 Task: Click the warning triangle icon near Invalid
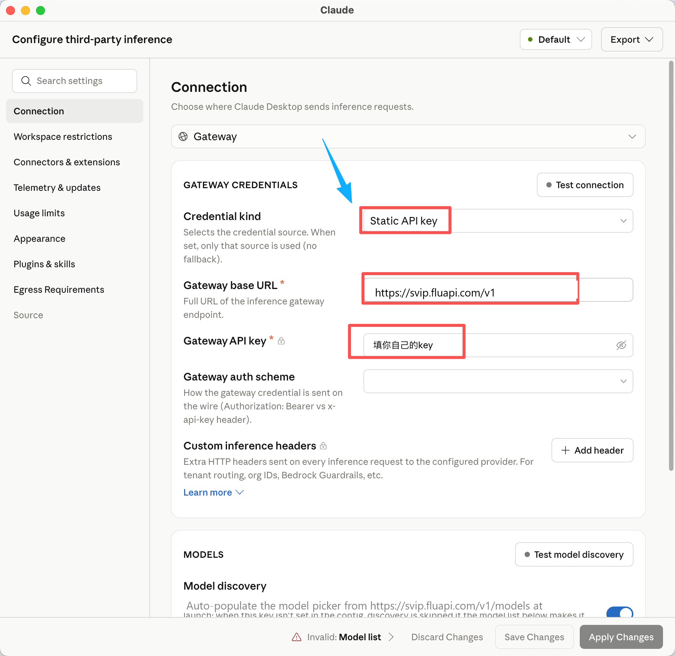point(297,637)
